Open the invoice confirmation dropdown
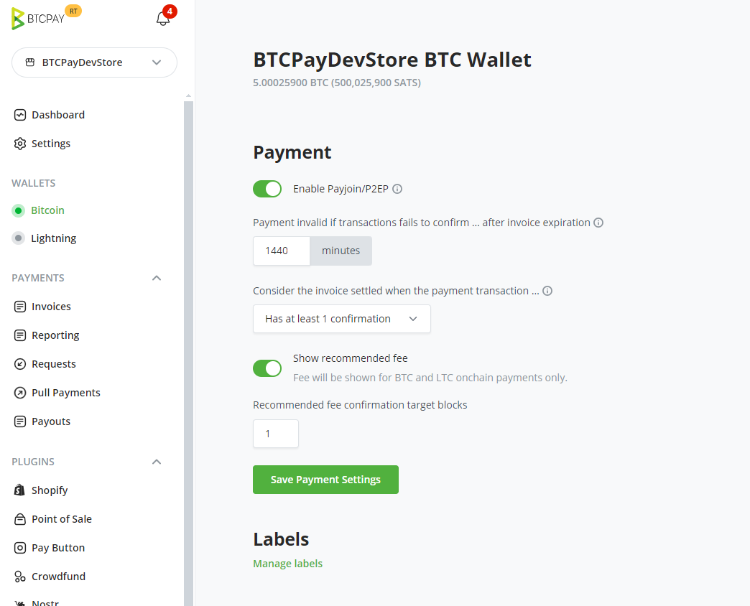 coord(341,318)
